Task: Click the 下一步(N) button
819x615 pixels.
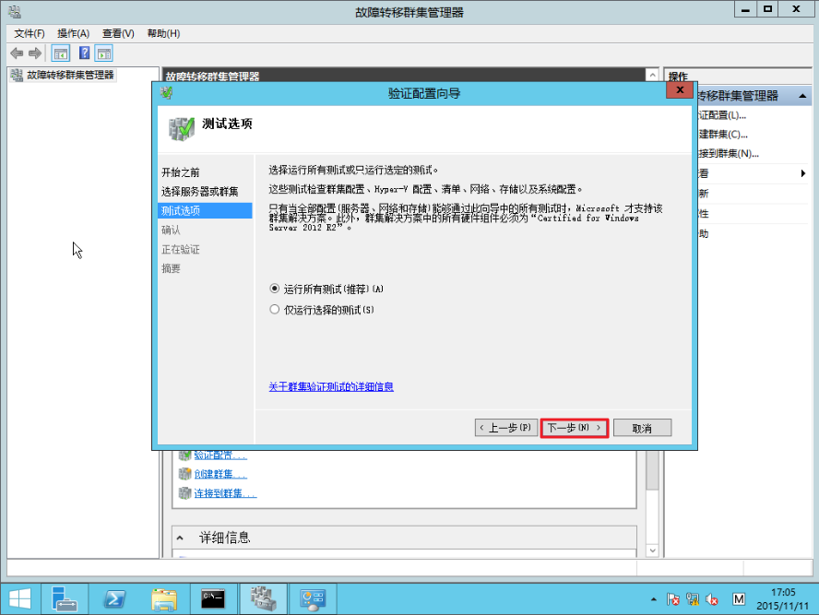Action: pos(574,428)
